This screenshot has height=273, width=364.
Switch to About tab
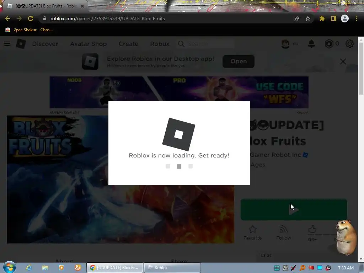point(64,261)
